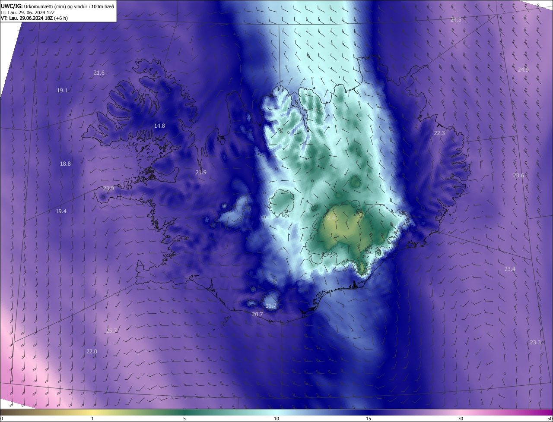Image resolution: width=553 pixels, height=422 pixels.
Task: Click the map value 23.4
Action: tap(510, 269)
